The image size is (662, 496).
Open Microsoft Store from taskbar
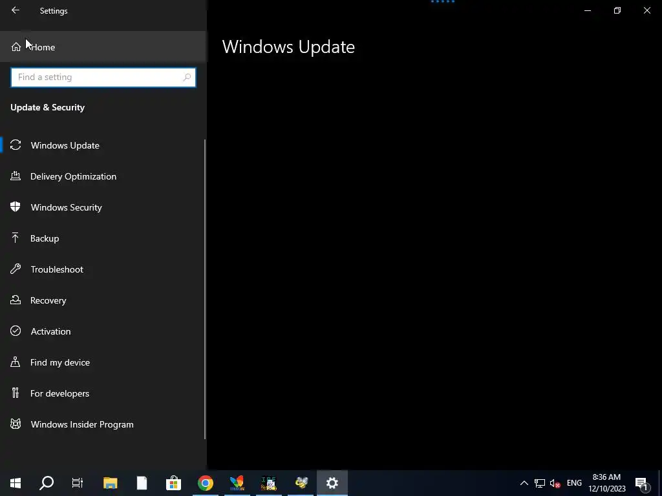click(x=173, y=483)
